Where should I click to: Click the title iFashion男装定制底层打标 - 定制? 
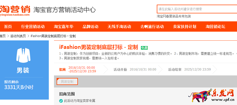coord(98,47)
